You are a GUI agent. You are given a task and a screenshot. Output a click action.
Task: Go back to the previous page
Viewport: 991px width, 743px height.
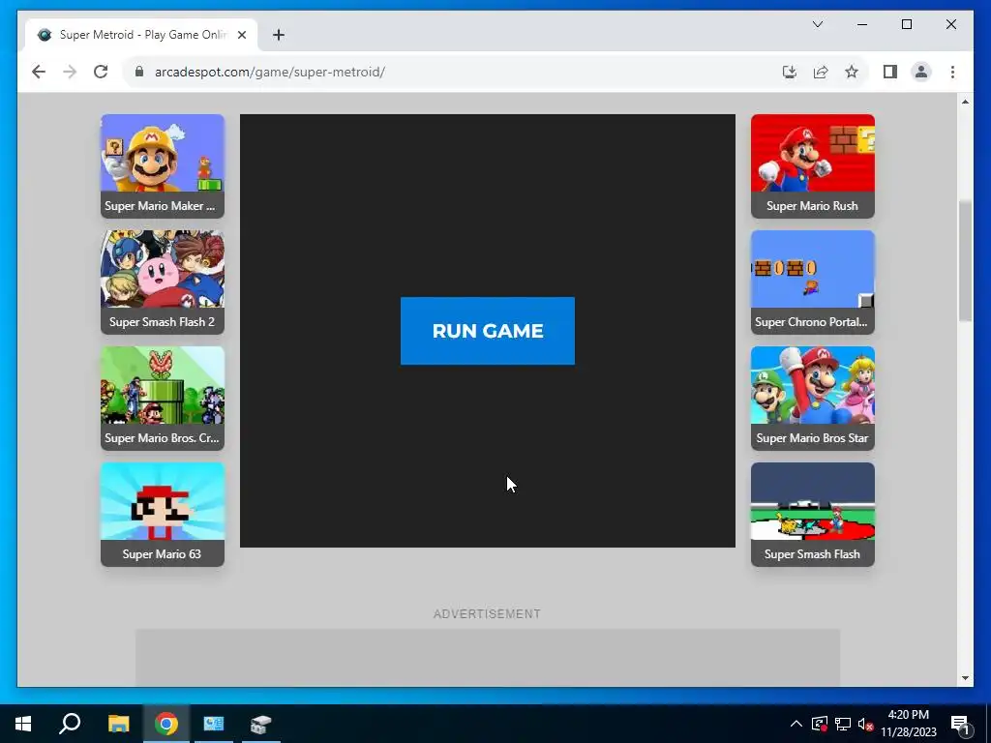(39, 72)
